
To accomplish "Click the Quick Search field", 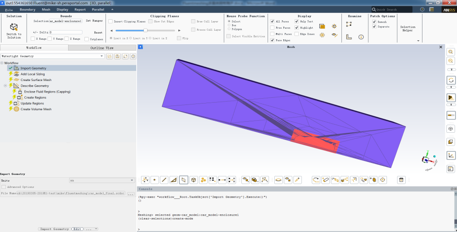I will click(x=392, y=10).
